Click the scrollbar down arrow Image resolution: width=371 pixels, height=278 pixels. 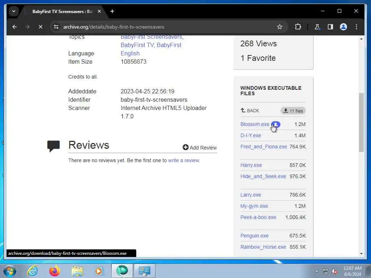coord(361,254)
